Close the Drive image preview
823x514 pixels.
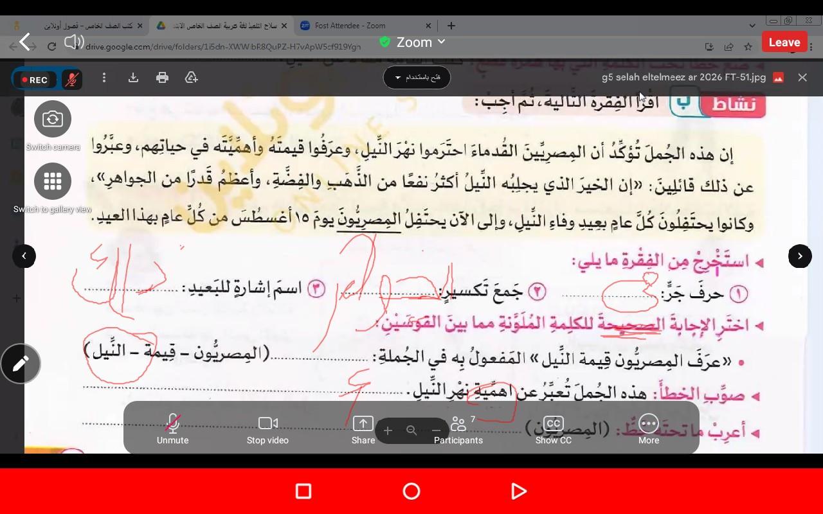point(802,78)
